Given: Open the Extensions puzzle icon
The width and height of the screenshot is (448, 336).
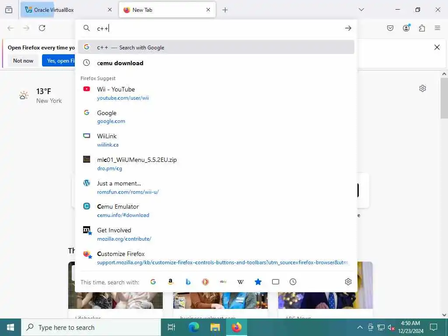Looking at the screenshot, I should 422,28.
